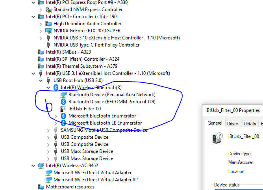Expand Microsoft Bluetooth LE Enumerator node
Image resolution: width=263 pixels, height=190 pixels.
coord(56,123)
